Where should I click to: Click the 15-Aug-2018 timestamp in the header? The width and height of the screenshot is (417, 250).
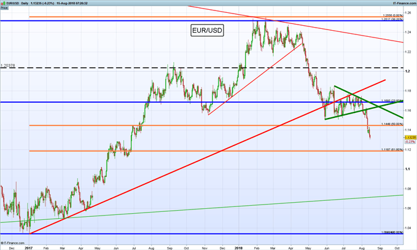(x=72, y=3)
